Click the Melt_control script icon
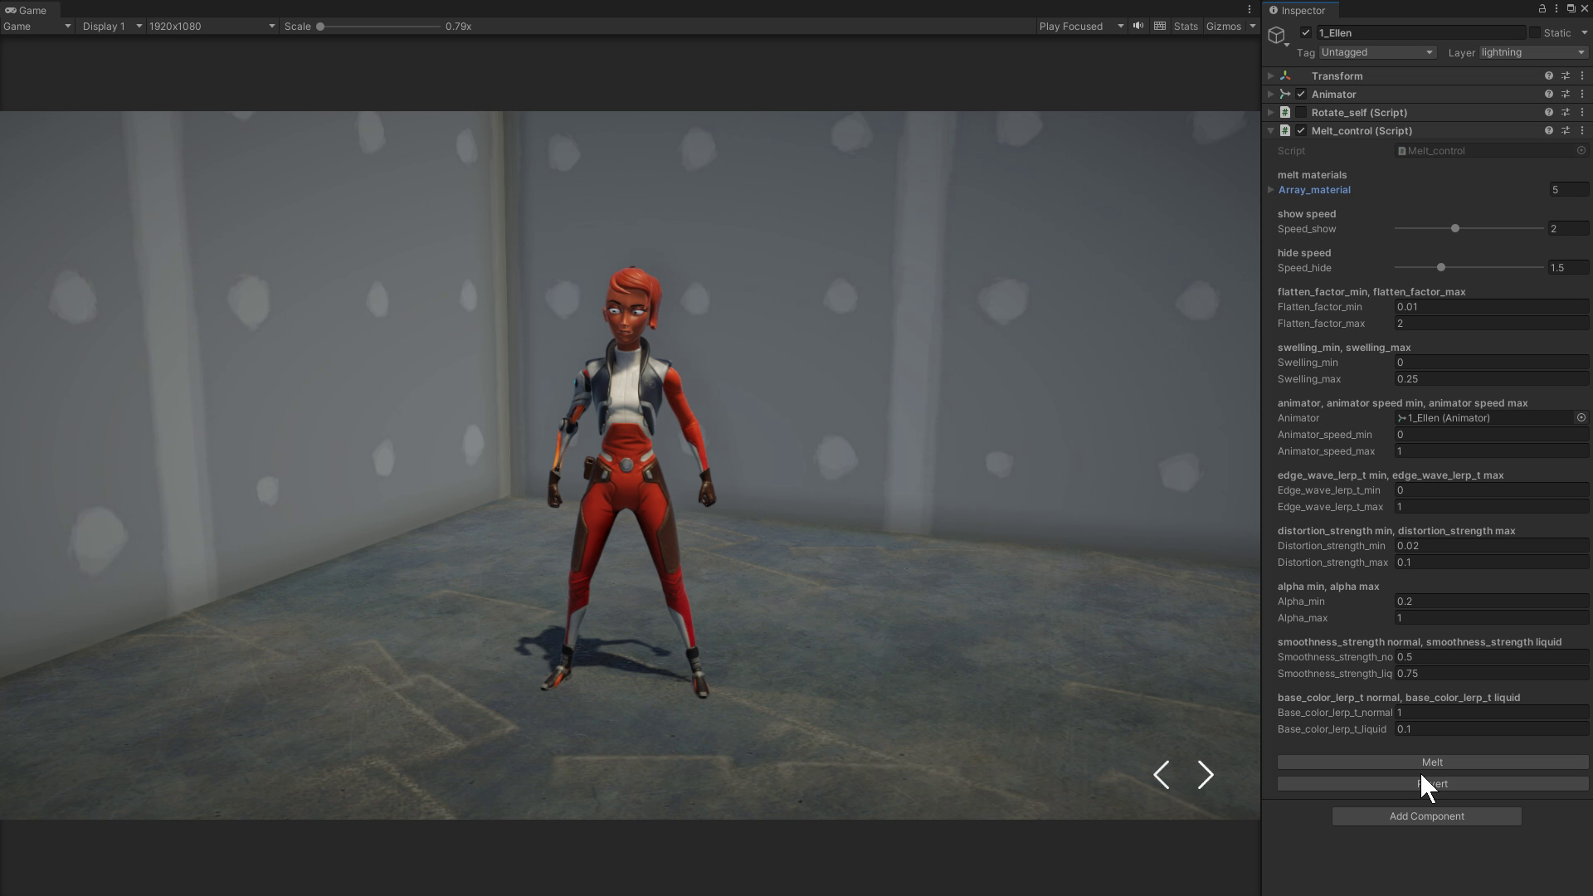 click(x=1285, y=130)
